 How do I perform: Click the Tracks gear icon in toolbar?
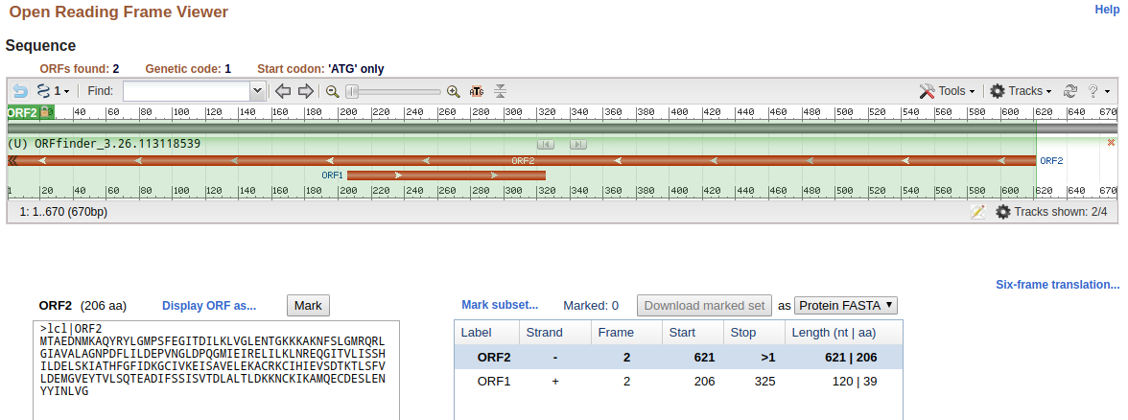(998, 91)
